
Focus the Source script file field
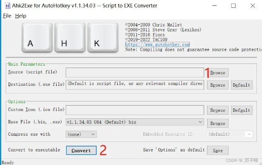click(x=135, y=73)
